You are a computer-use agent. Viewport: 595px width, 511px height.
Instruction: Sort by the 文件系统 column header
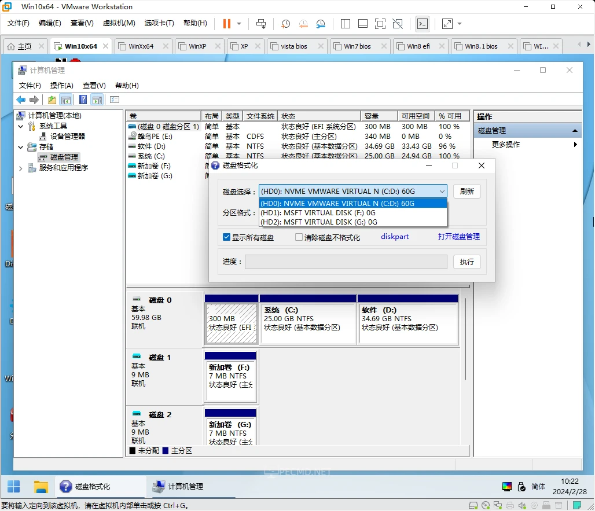[x=260, y=116]
